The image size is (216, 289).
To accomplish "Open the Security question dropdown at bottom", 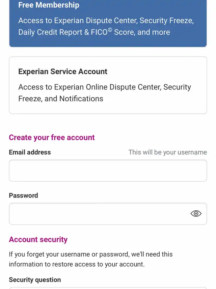I will click(x=108, y=288).
